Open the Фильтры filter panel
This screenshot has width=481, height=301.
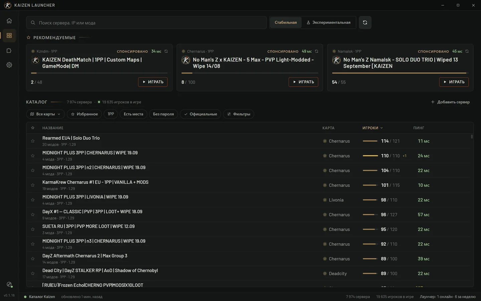[x=238, y=114]
